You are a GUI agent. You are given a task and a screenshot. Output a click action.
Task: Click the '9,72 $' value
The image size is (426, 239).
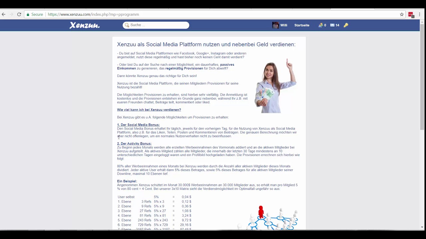[186, 220]
